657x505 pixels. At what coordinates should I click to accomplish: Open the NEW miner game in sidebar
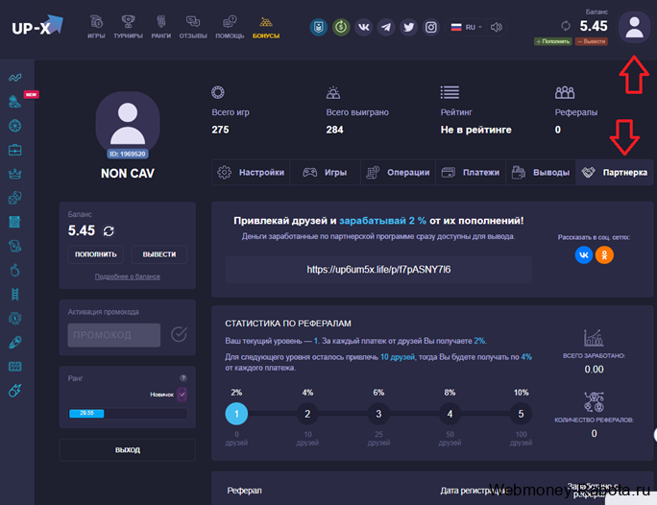tap(15, 102)
